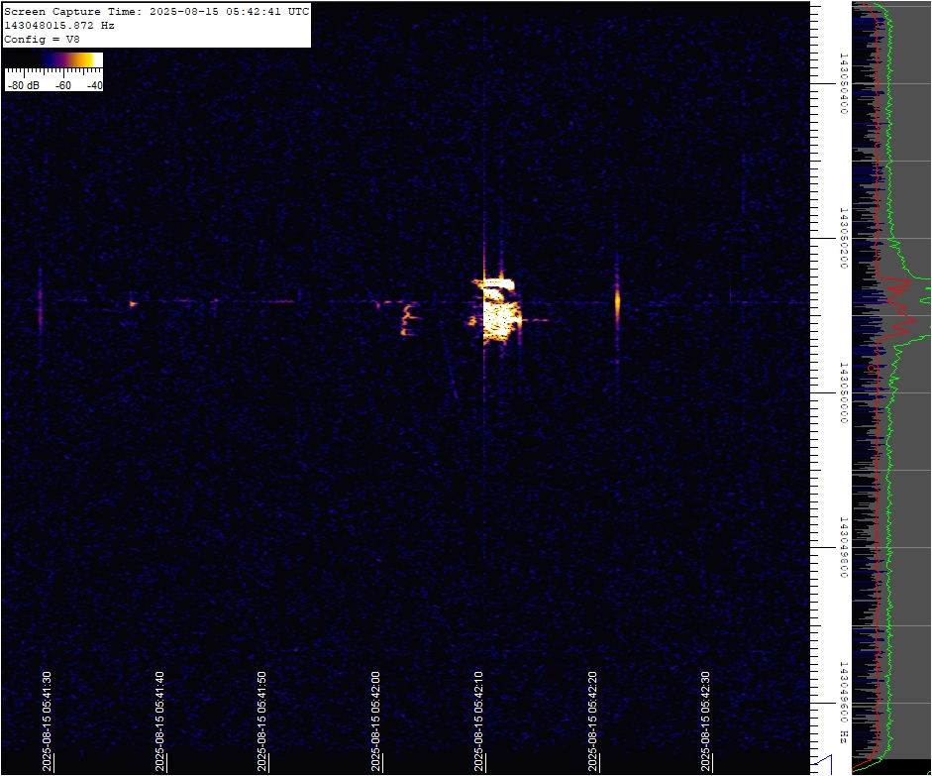Click the Screen Capture Time text line
Viewport: 932px width, 776px height.
click(156, 11)
